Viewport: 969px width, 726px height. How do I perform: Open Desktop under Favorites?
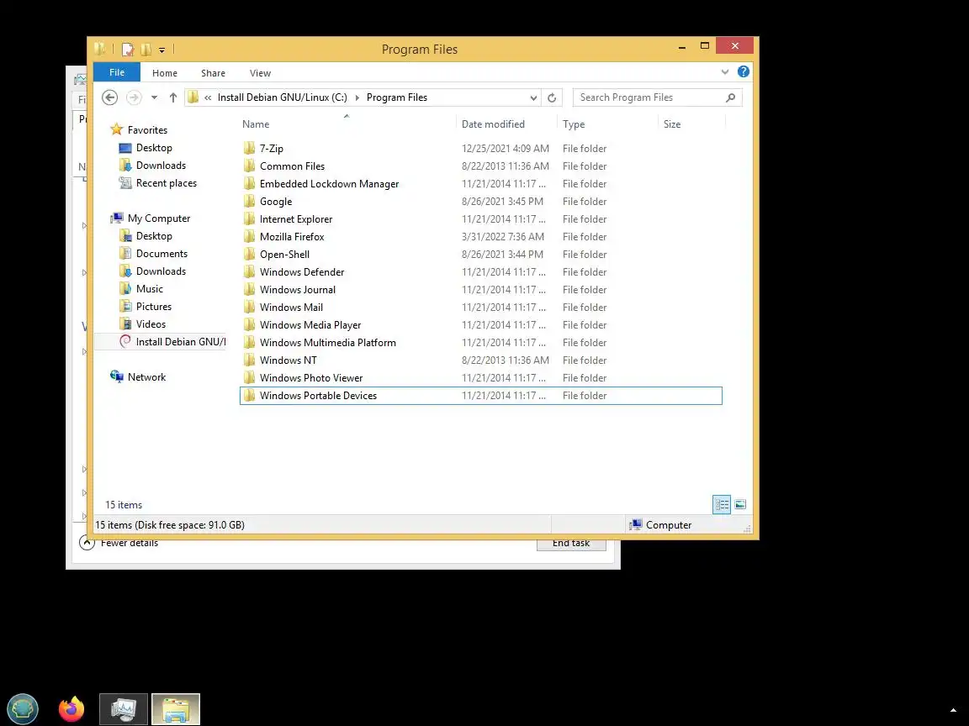pos(154,148)
